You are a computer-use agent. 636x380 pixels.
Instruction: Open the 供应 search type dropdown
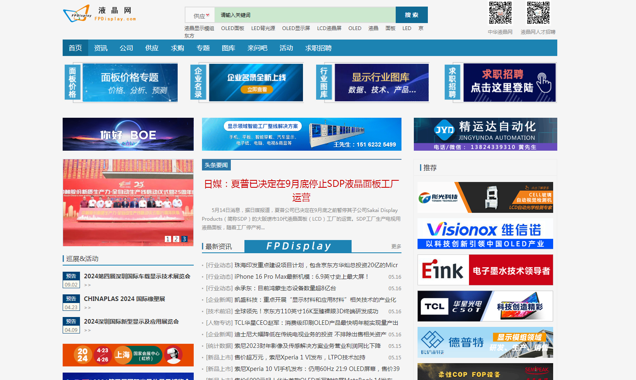(x=200, y=15)
